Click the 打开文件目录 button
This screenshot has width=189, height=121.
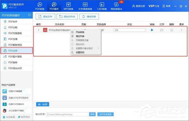(x=106, y=114)
